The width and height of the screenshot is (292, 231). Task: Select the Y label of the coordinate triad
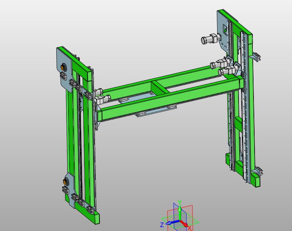pyautogui.click(x=180, y=202)
